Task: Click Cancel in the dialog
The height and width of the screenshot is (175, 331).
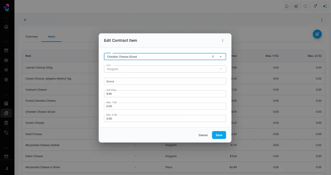Action: point(203,135)
